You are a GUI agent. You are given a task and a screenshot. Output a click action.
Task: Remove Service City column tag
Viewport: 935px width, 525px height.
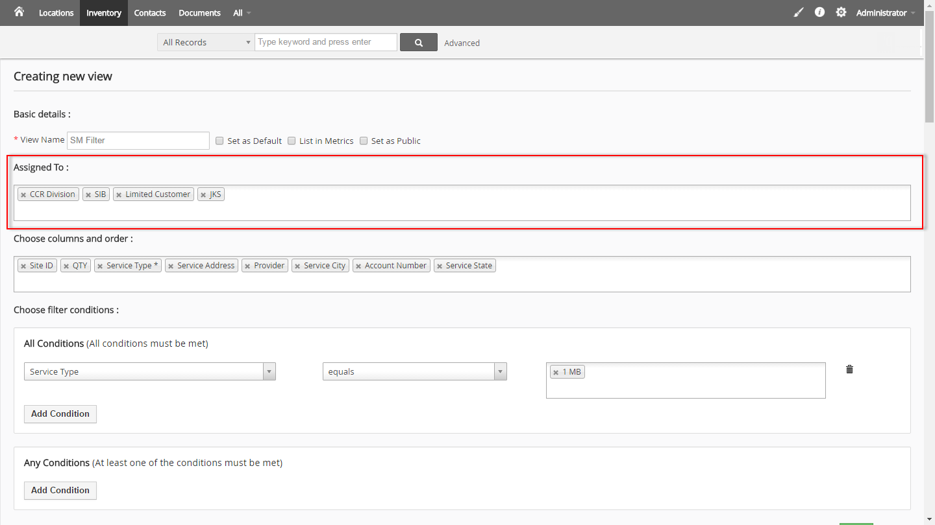297,266
